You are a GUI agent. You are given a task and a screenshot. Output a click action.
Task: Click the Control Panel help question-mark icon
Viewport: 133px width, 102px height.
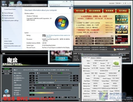[x=70, y=8]
